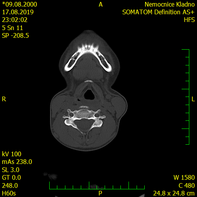Click the black airway lumen in the image
The image size is (197, 197).
[89, 95]
